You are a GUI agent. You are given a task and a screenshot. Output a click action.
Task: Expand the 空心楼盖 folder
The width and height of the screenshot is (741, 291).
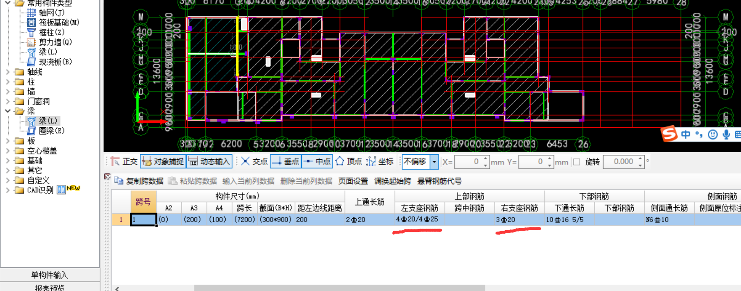7,151
